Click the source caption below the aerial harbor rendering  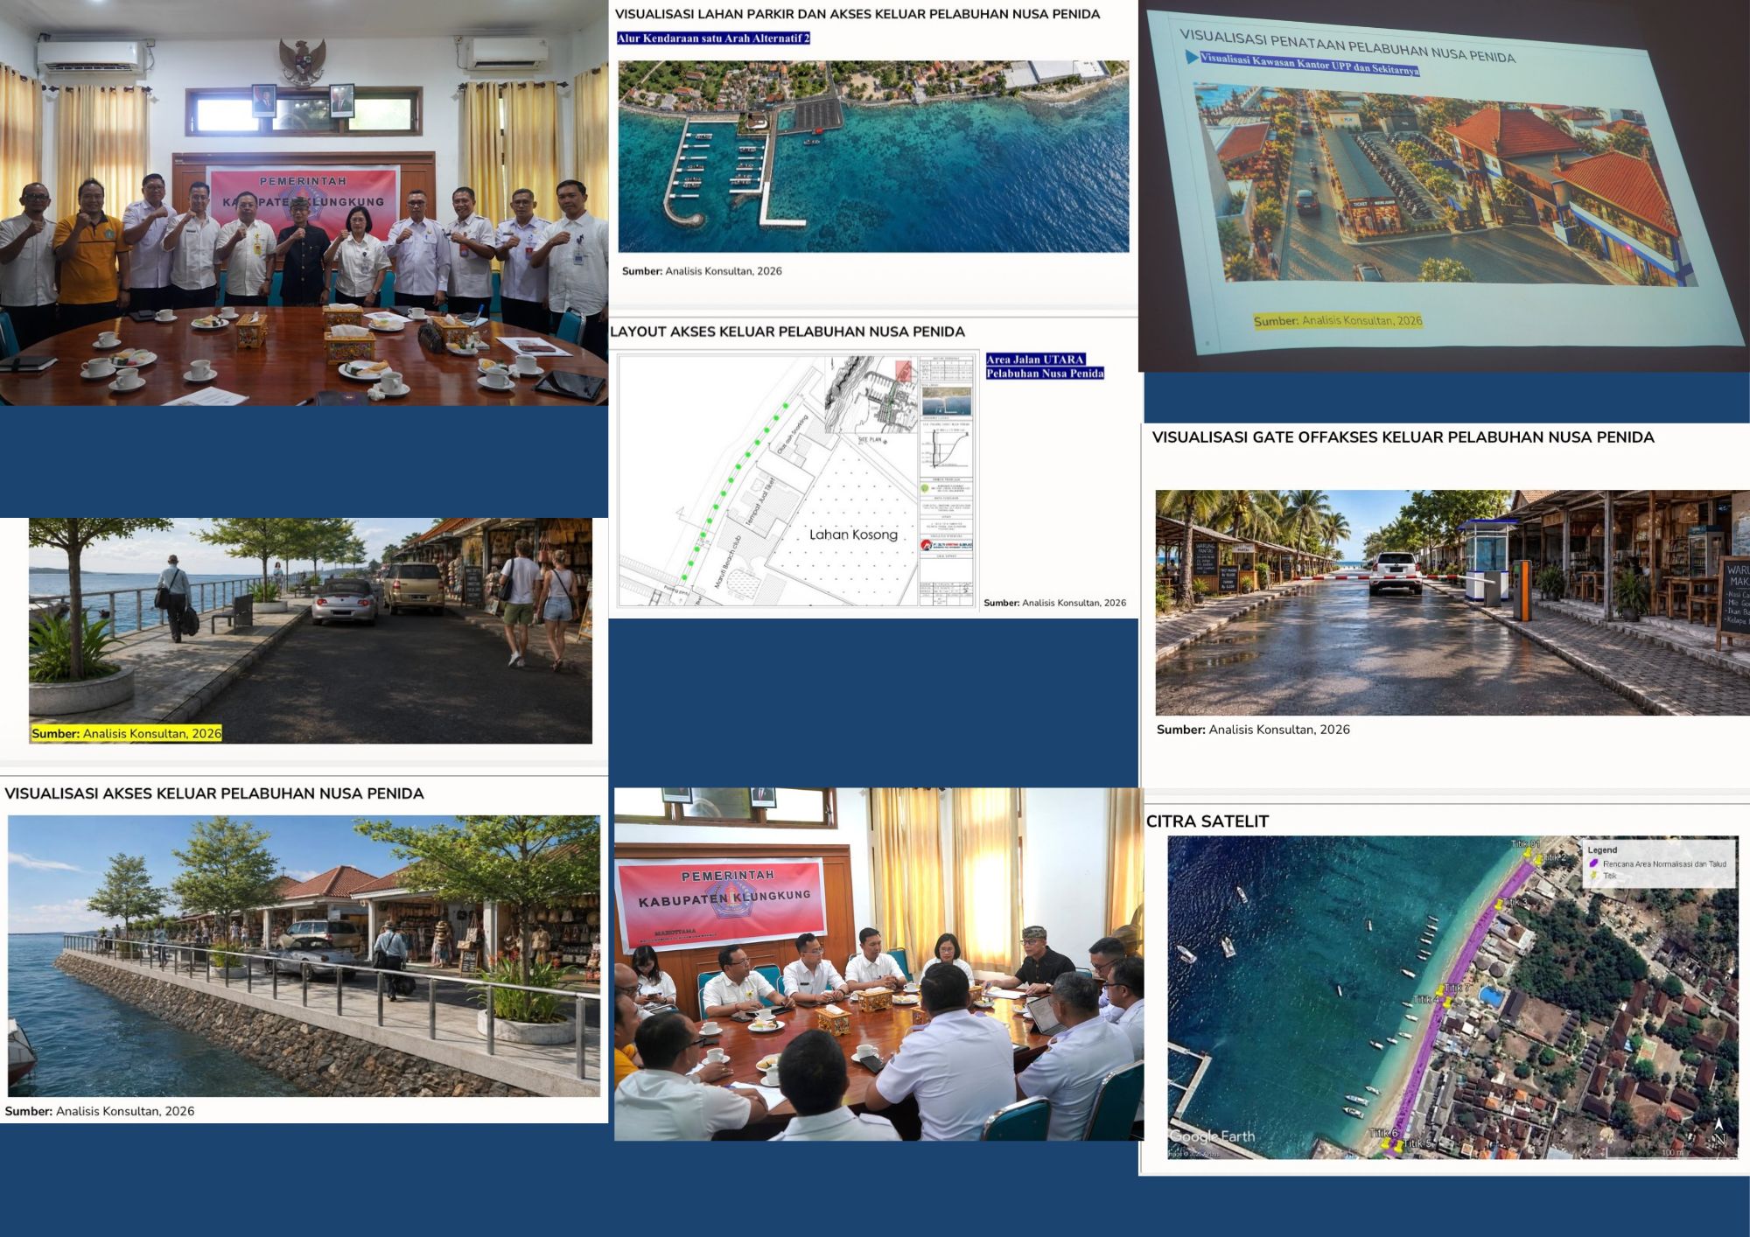702,271
